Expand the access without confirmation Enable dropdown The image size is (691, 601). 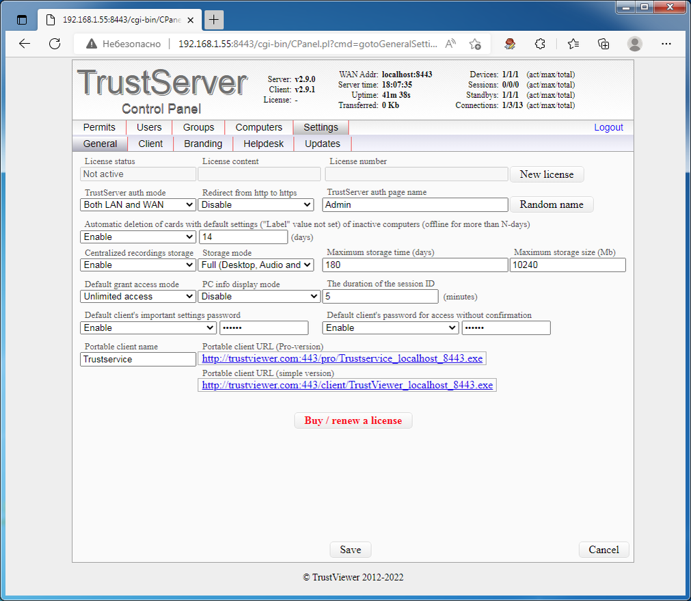point(390,328)
